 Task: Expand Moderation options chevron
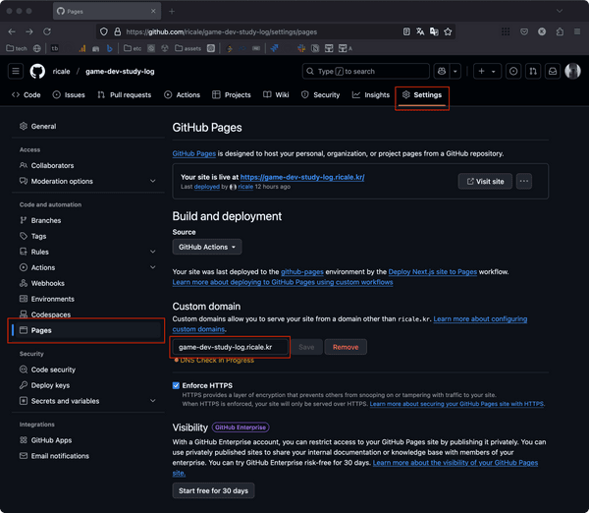coord(153,181)
